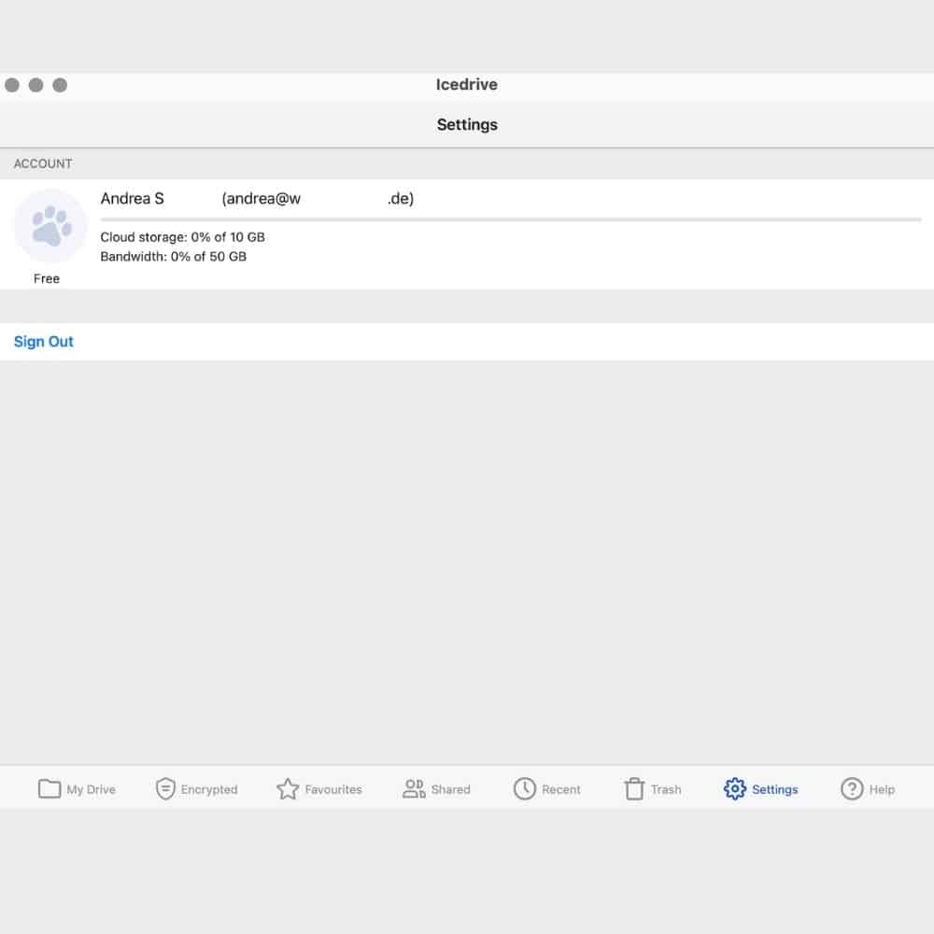Click the Settings gear icon
Screen dimensions: 934x934
(734, 788)
